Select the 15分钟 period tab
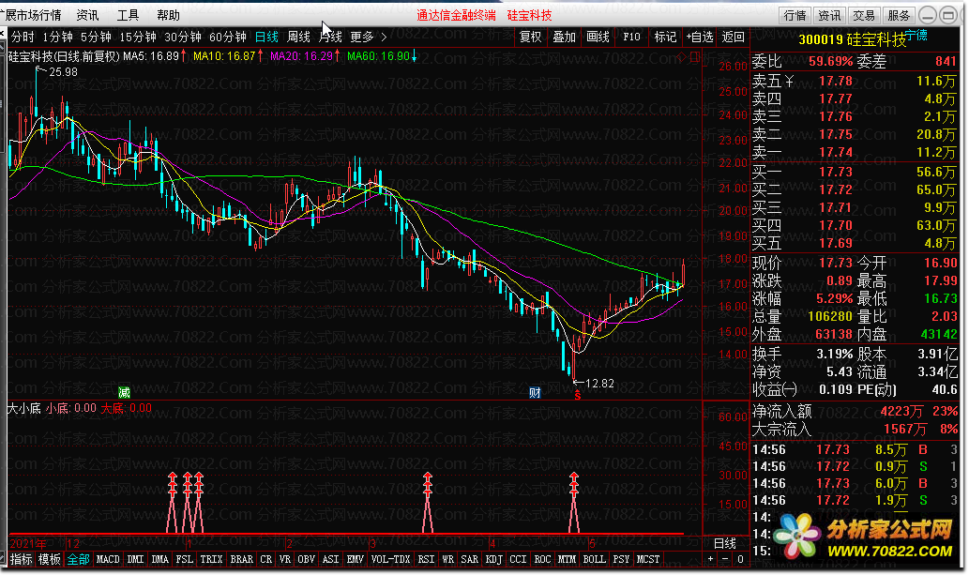969x575 pixels. pos(138,38)
